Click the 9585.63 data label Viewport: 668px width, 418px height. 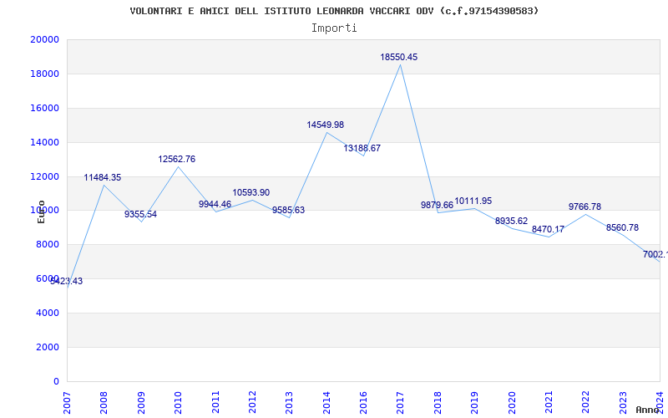[288, 211]
